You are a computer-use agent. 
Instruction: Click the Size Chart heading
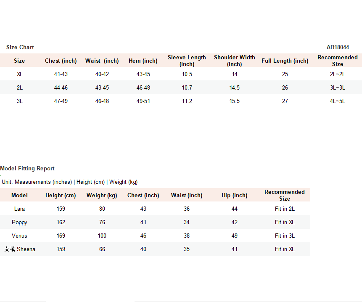tap(20, 47)
